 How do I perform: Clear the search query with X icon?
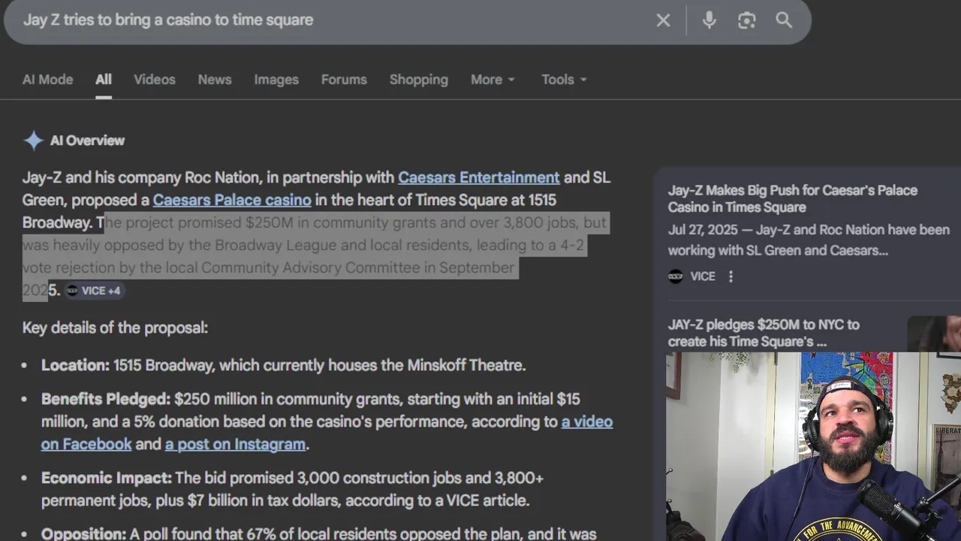(x=663, y=20)
